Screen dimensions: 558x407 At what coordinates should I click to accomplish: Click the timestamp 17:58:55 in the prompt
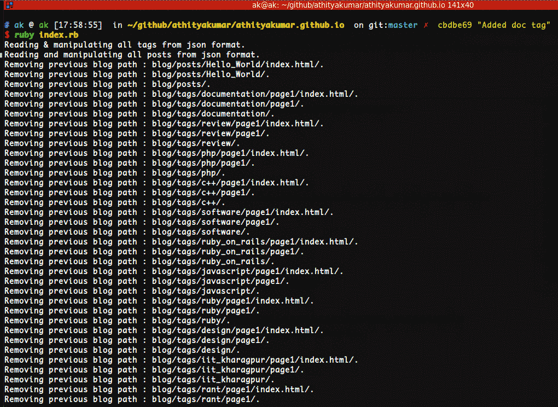78,25
